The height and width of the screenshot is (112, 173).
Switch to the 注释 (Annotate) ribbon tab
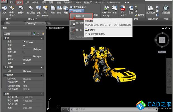[x=27, y=2]
